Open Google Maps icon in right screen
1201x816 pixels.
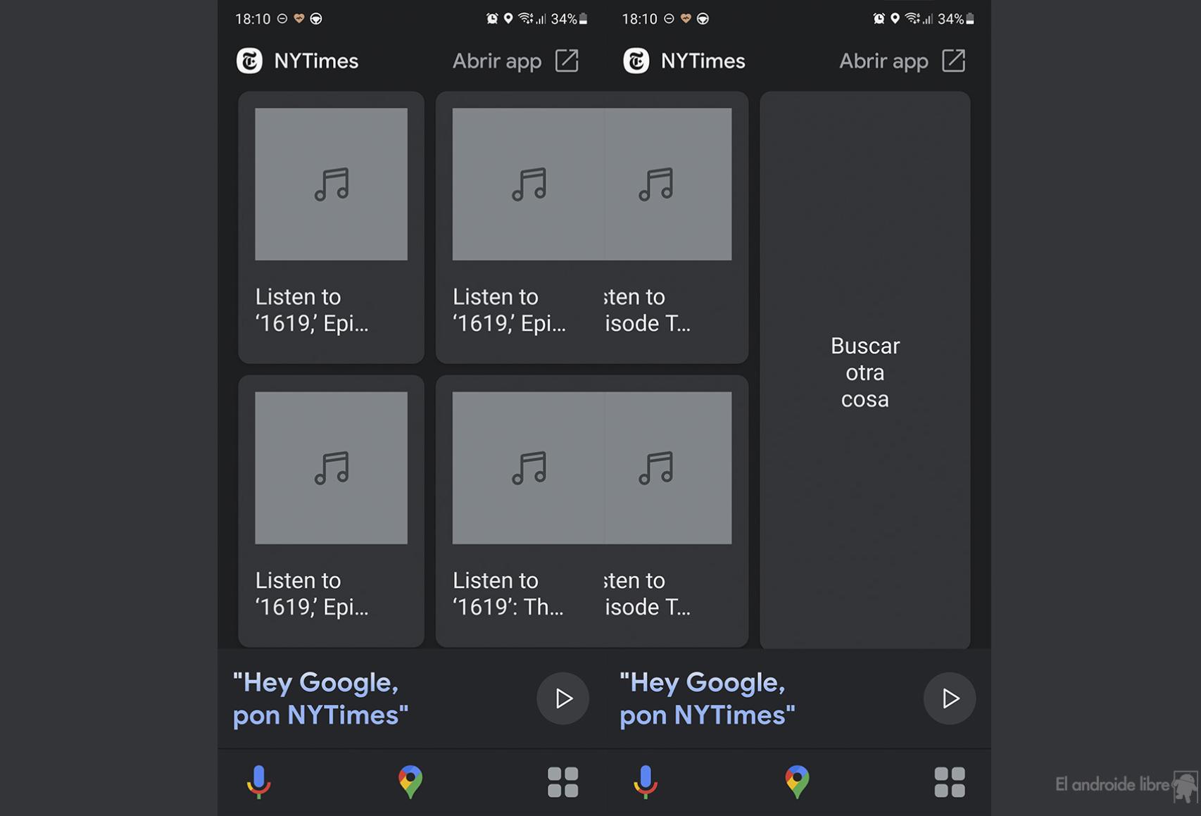click(x=797, y=782)
